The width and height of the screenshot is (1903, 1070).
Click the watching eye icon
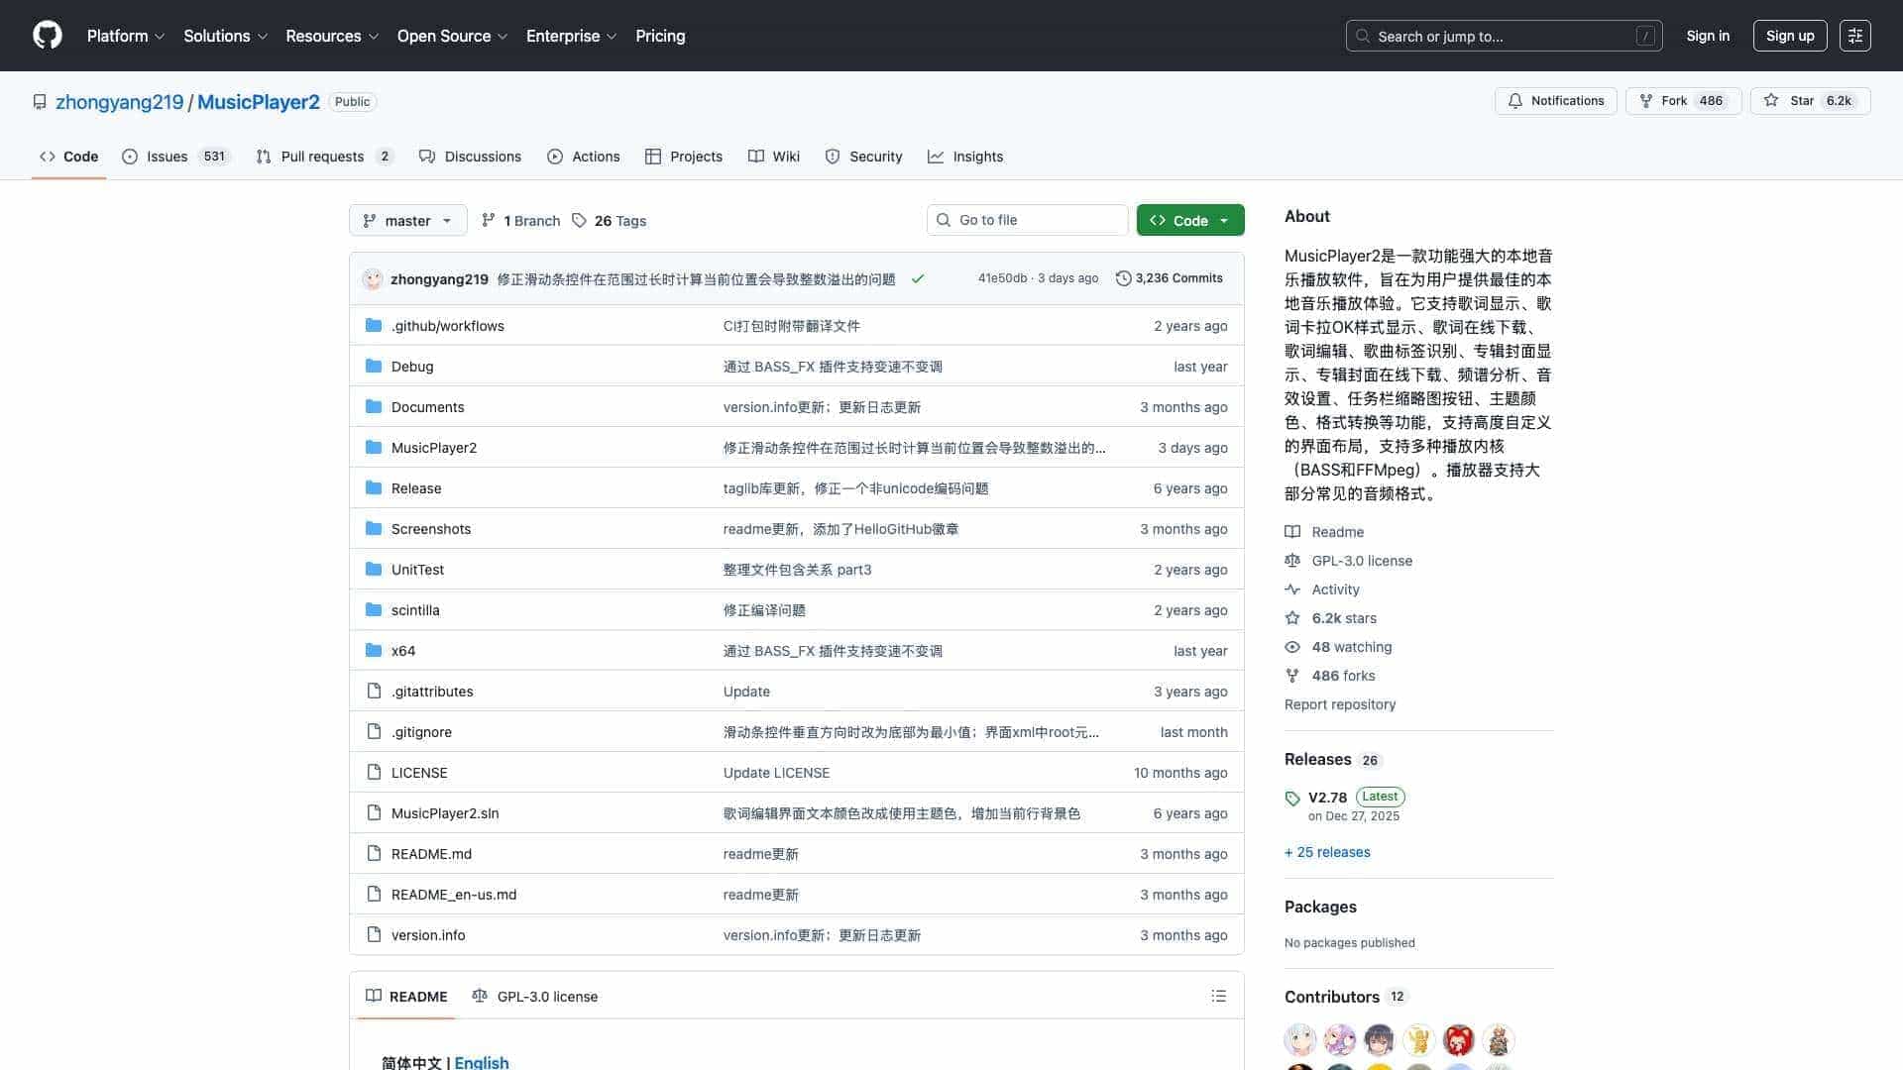click(x=1292, y=647)
